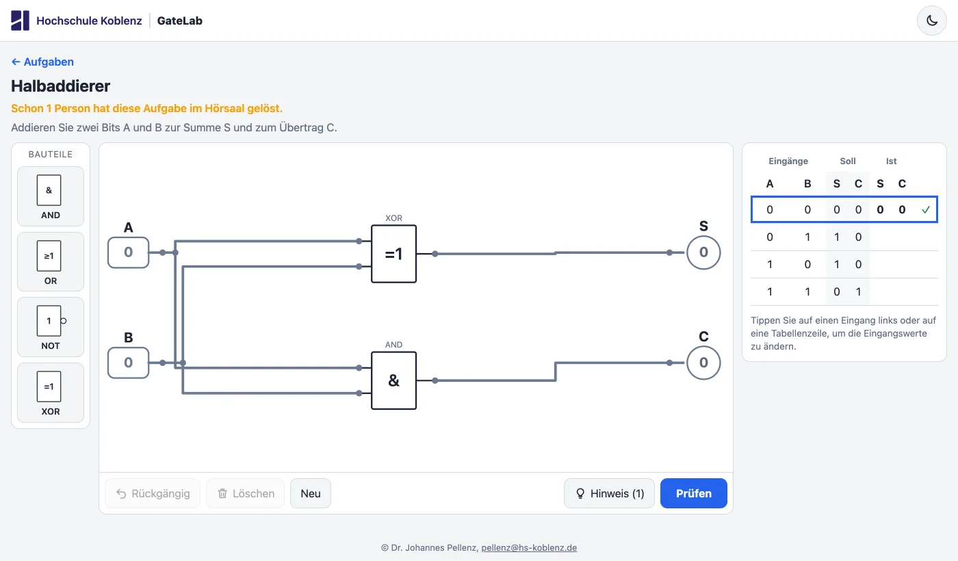
Task: Select truth table row A=0, B=0
Action: coord(844,210)
